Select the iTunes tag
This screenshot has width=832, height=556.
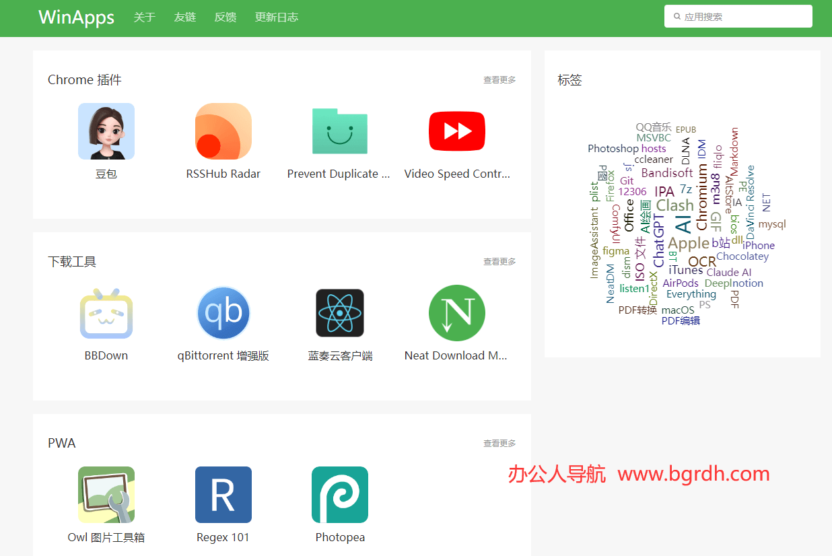point(686,271)
